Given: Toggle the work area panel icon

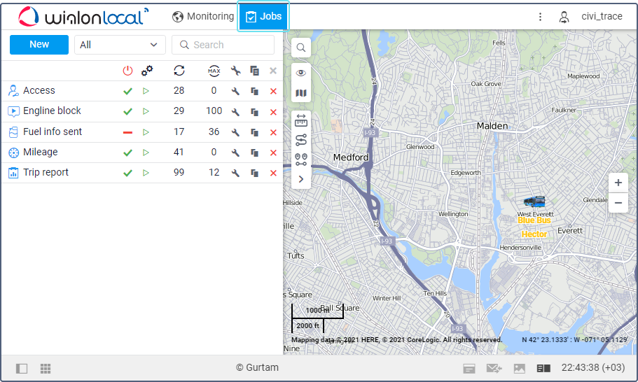Looking at the screenshot, I should click(x=22, y=369).
